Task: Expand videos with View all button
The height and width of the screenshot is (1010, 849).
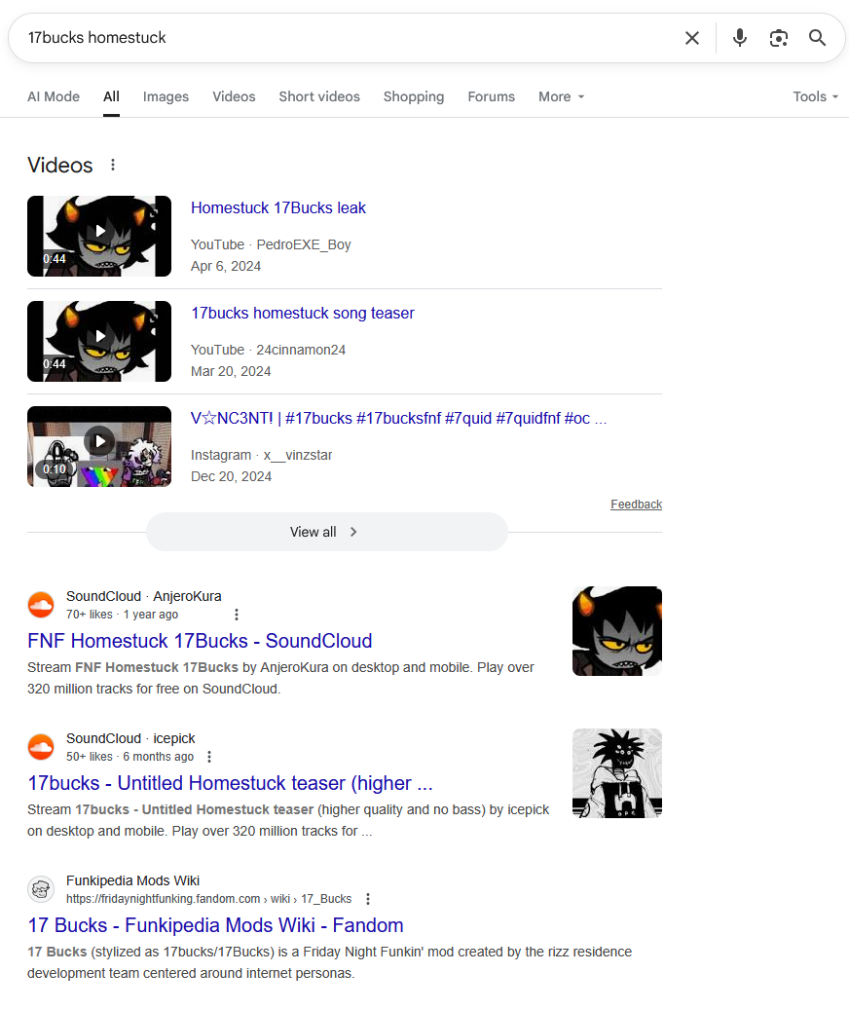Action: (326, 532)
